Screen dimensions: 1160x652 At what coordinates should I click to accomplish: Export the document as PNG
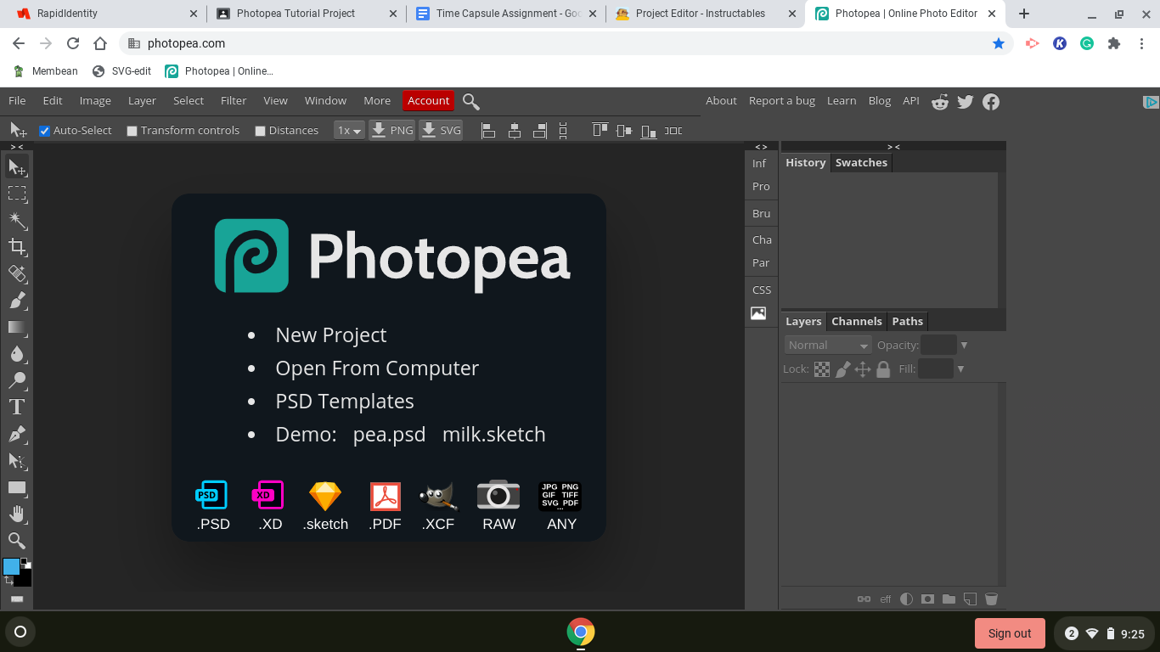pyautogui.click(x=391, y=130)
